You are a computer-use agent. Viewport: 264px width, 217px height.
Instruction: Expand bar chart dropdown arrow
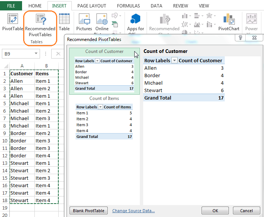(202, 16)
